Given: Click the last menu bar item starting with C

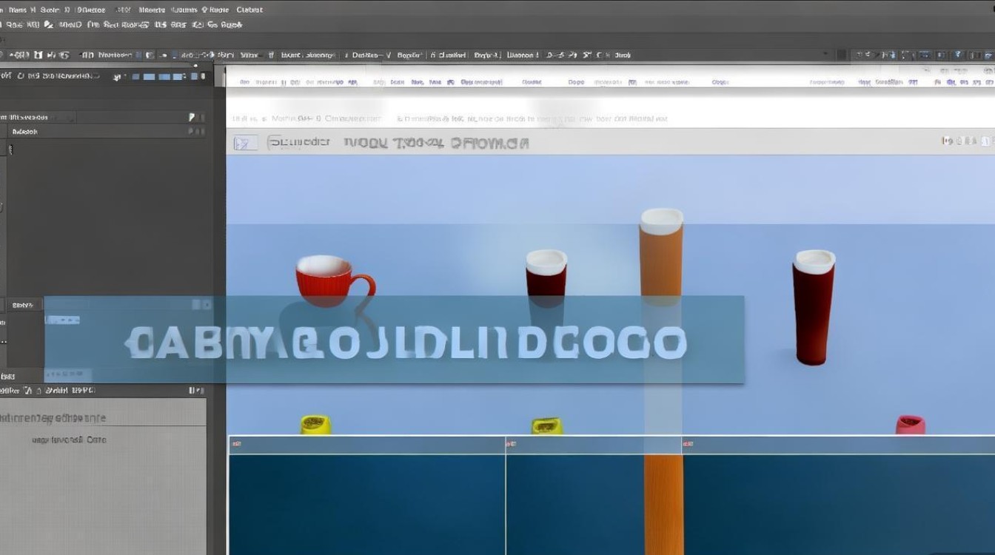Looking at the screenshot, I should pos(249,10).
